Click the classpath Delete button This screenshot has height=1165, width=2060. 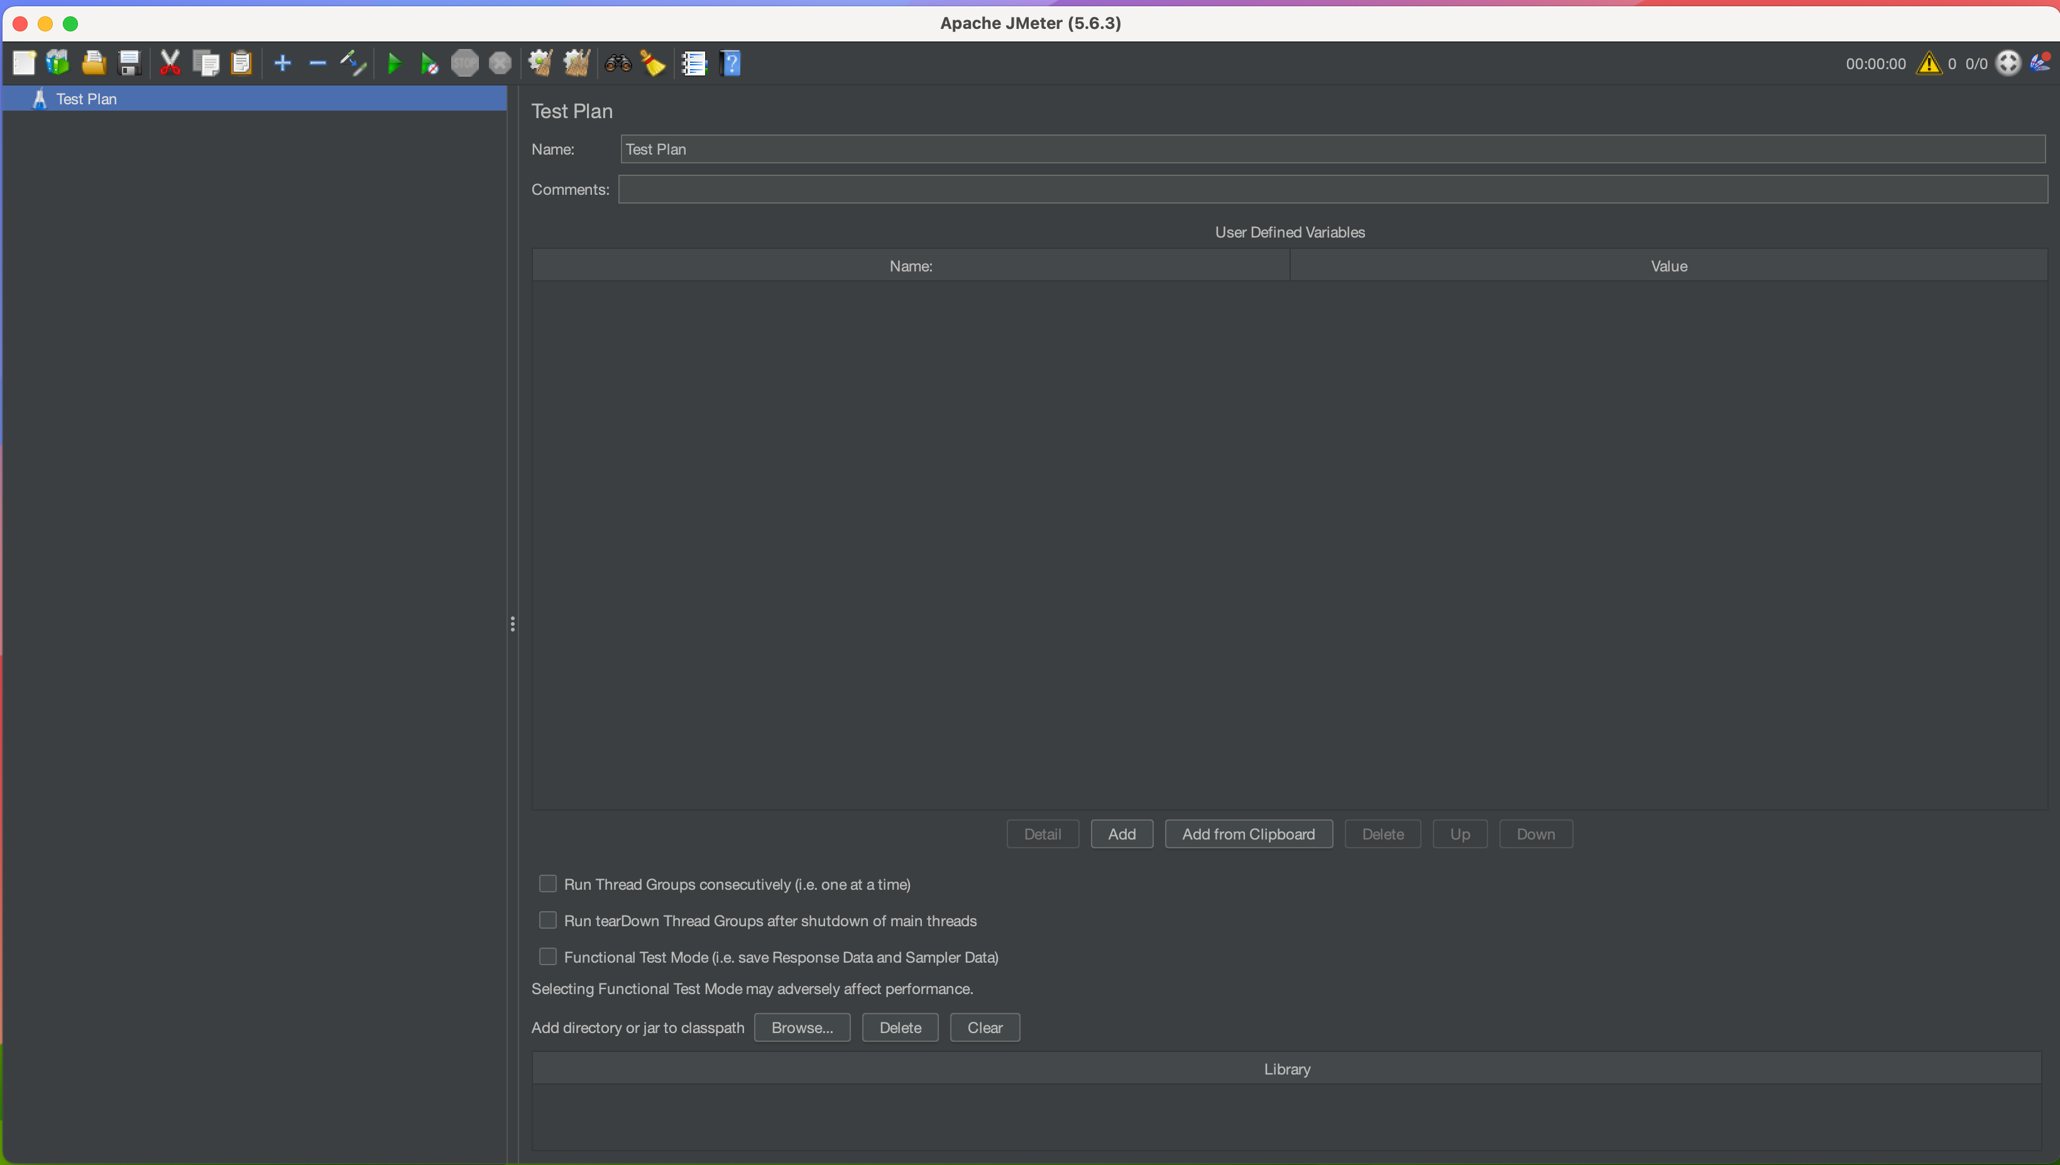[x=900, y=1027]
